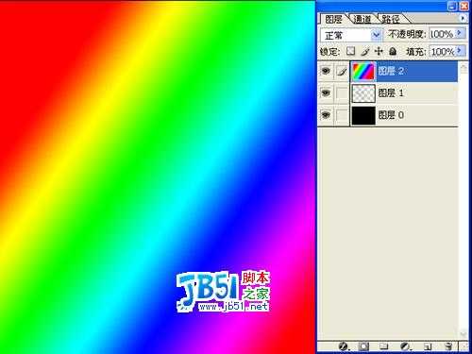Image resolution: width=472 pixels, height=354 pixels.
Task: Open the 不透明度 opacity arrow
Action: point(460,33)
